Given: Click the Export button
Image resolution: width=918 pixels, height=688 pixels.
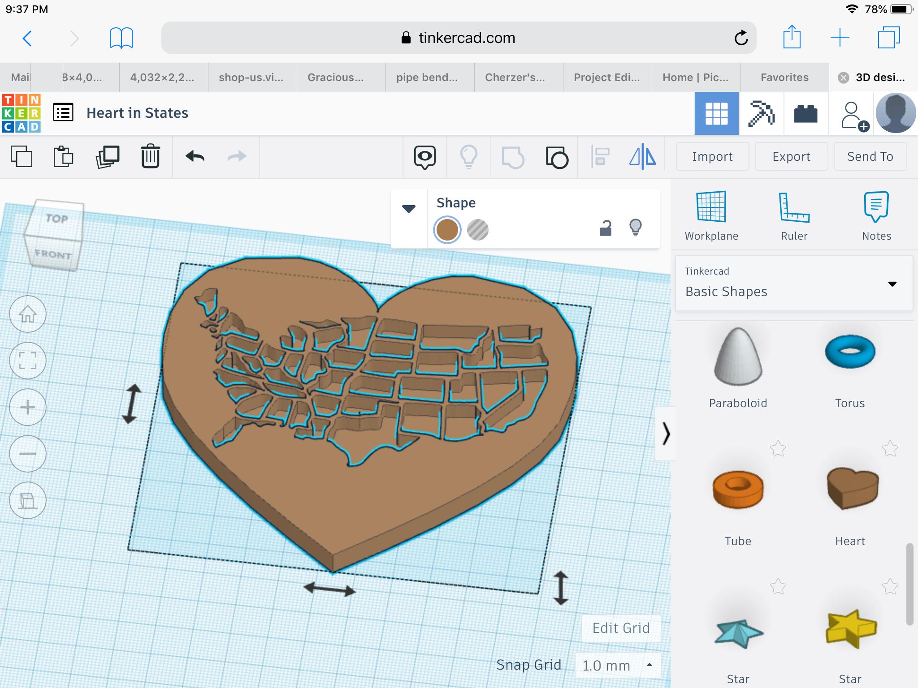Looking at the screenshot, I should click(x=791, y=157).
